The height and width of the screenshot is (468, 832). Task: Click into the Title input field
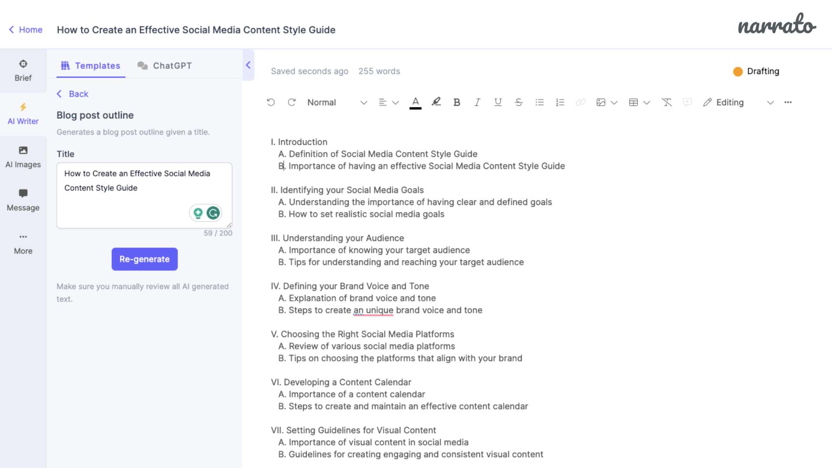click(144, 194)
